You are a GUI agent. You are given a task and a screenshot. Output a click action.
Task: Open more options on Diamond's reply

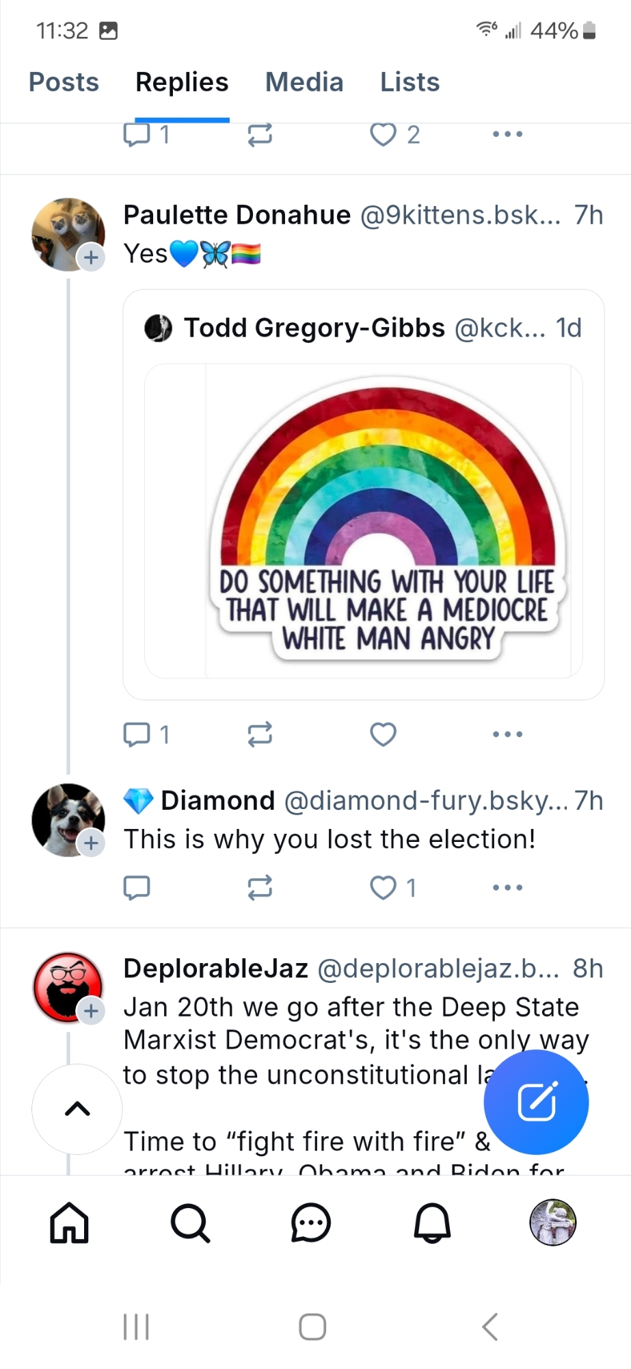(507, 888)
